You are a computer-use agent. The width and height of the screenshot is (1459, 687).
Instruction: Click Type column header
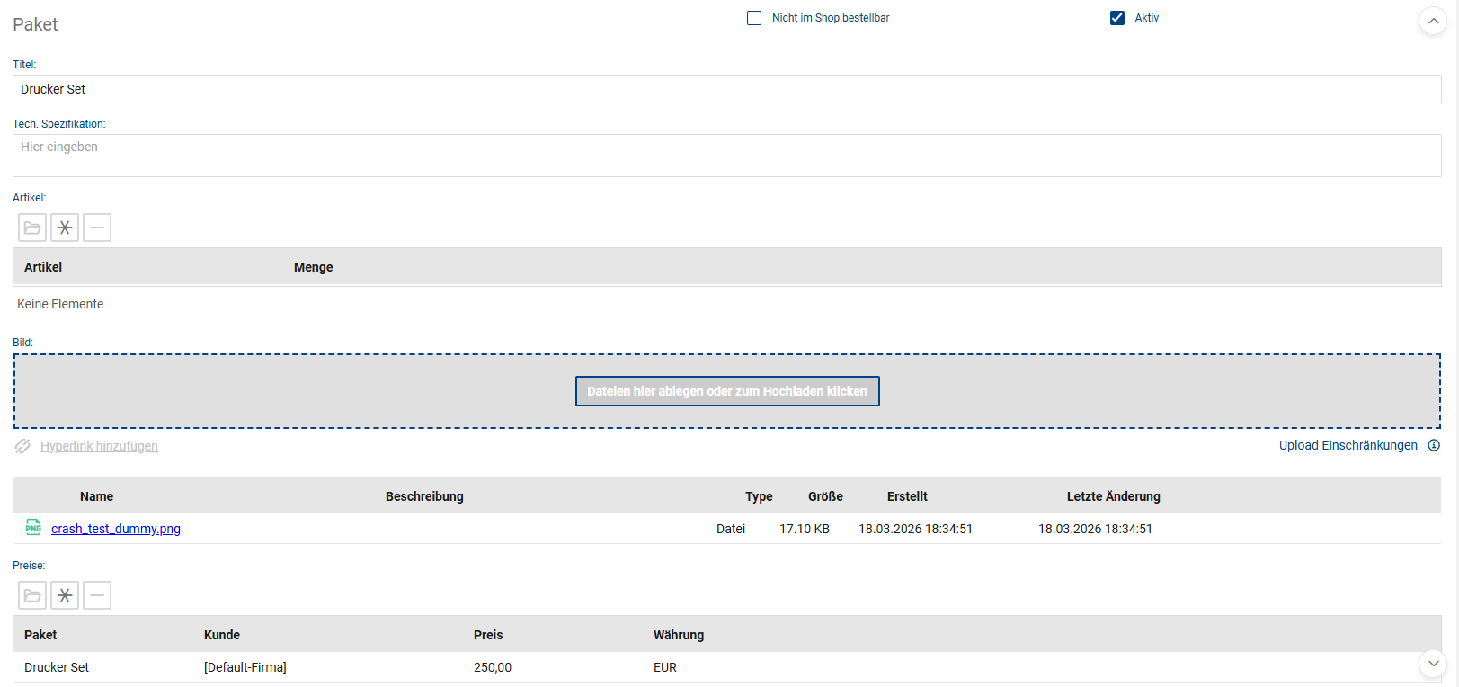point(759,496)
